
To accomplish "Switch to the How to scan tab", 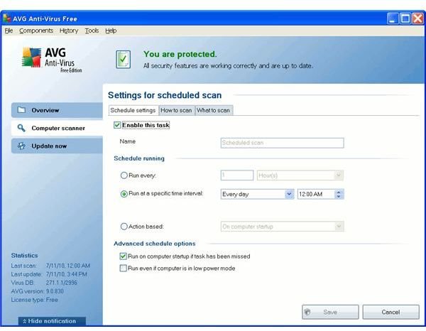I will [176, 110].
